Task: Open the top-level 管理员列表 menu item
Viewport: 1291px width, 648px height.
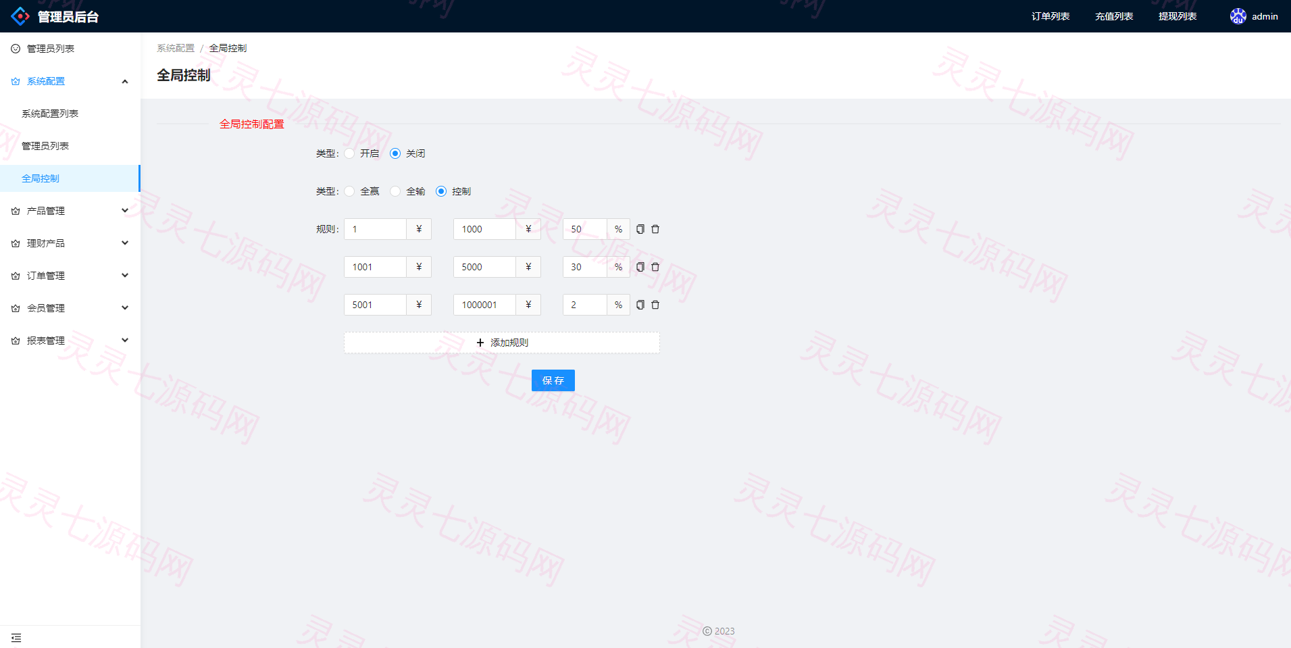Action: click(70, 49)
